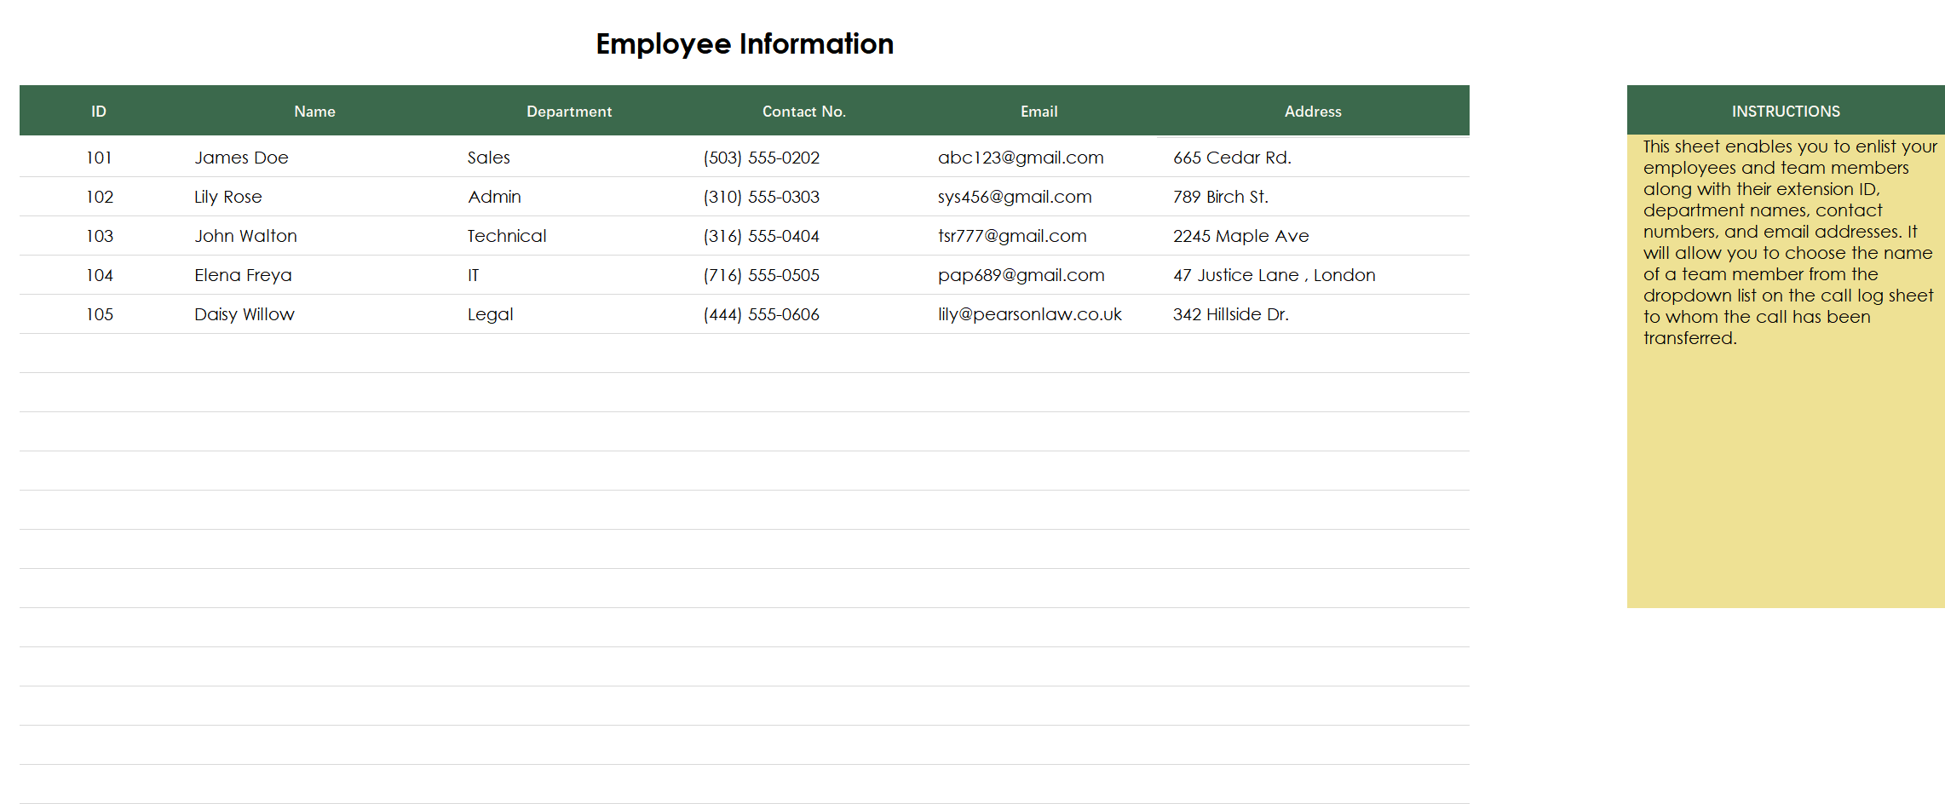1945x804 pixels.
Task: Select the ID cell 101
Action: click(x=99, y=158)
